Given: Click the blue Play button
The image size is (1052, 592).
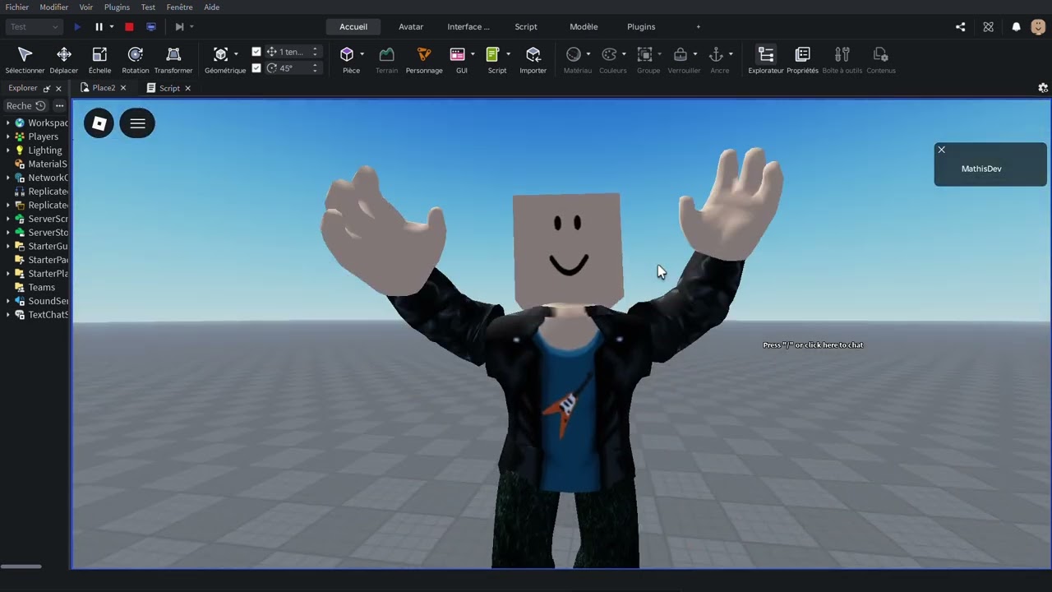Looking at the screenshot, I should point(77,26).
